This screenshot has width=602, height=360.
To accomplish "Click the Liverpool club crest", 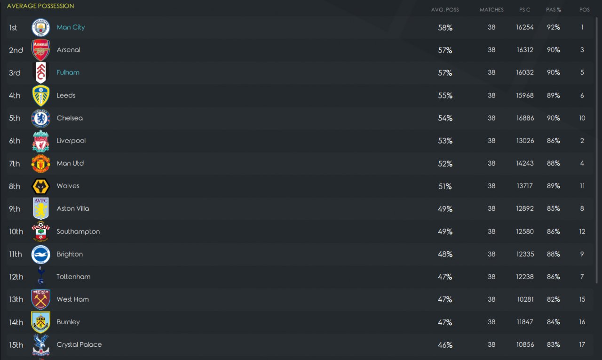I will 41,141.
